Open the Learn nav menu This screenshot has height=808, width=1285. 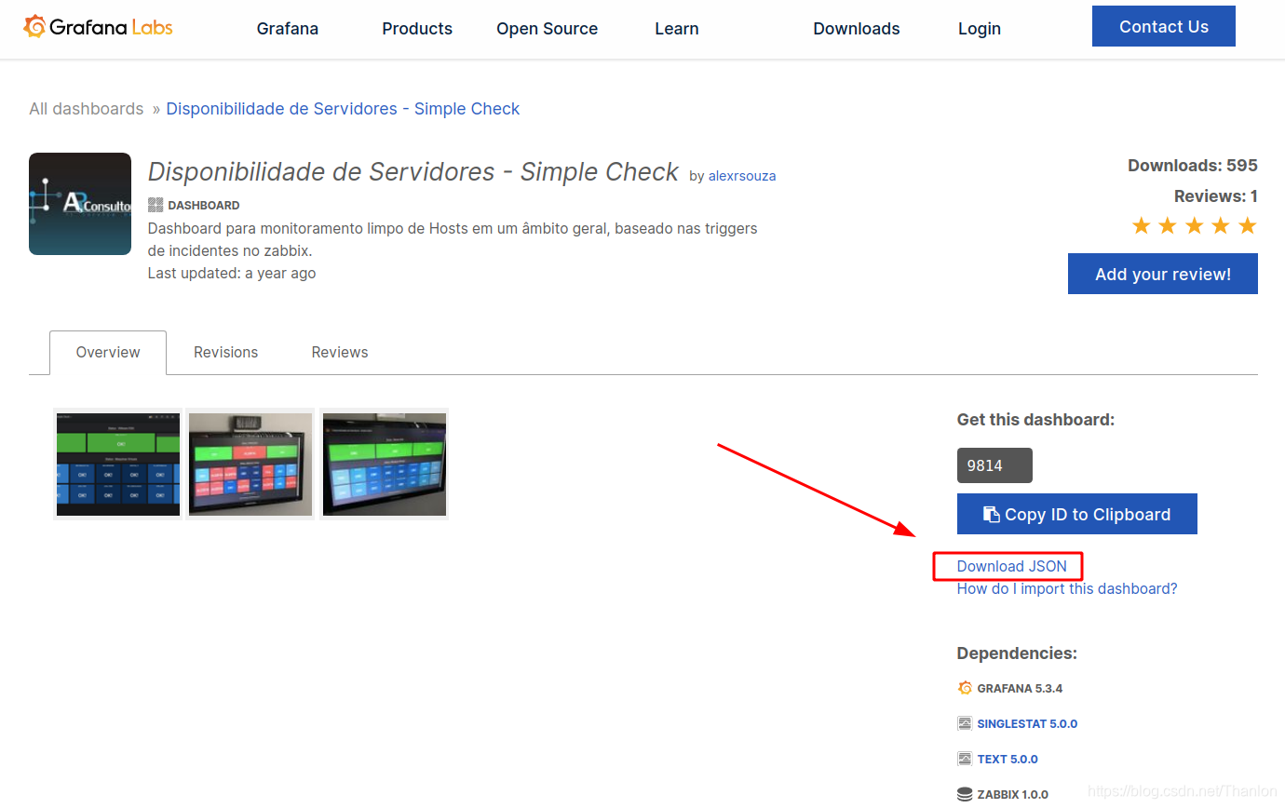click(x=677, y=29)
